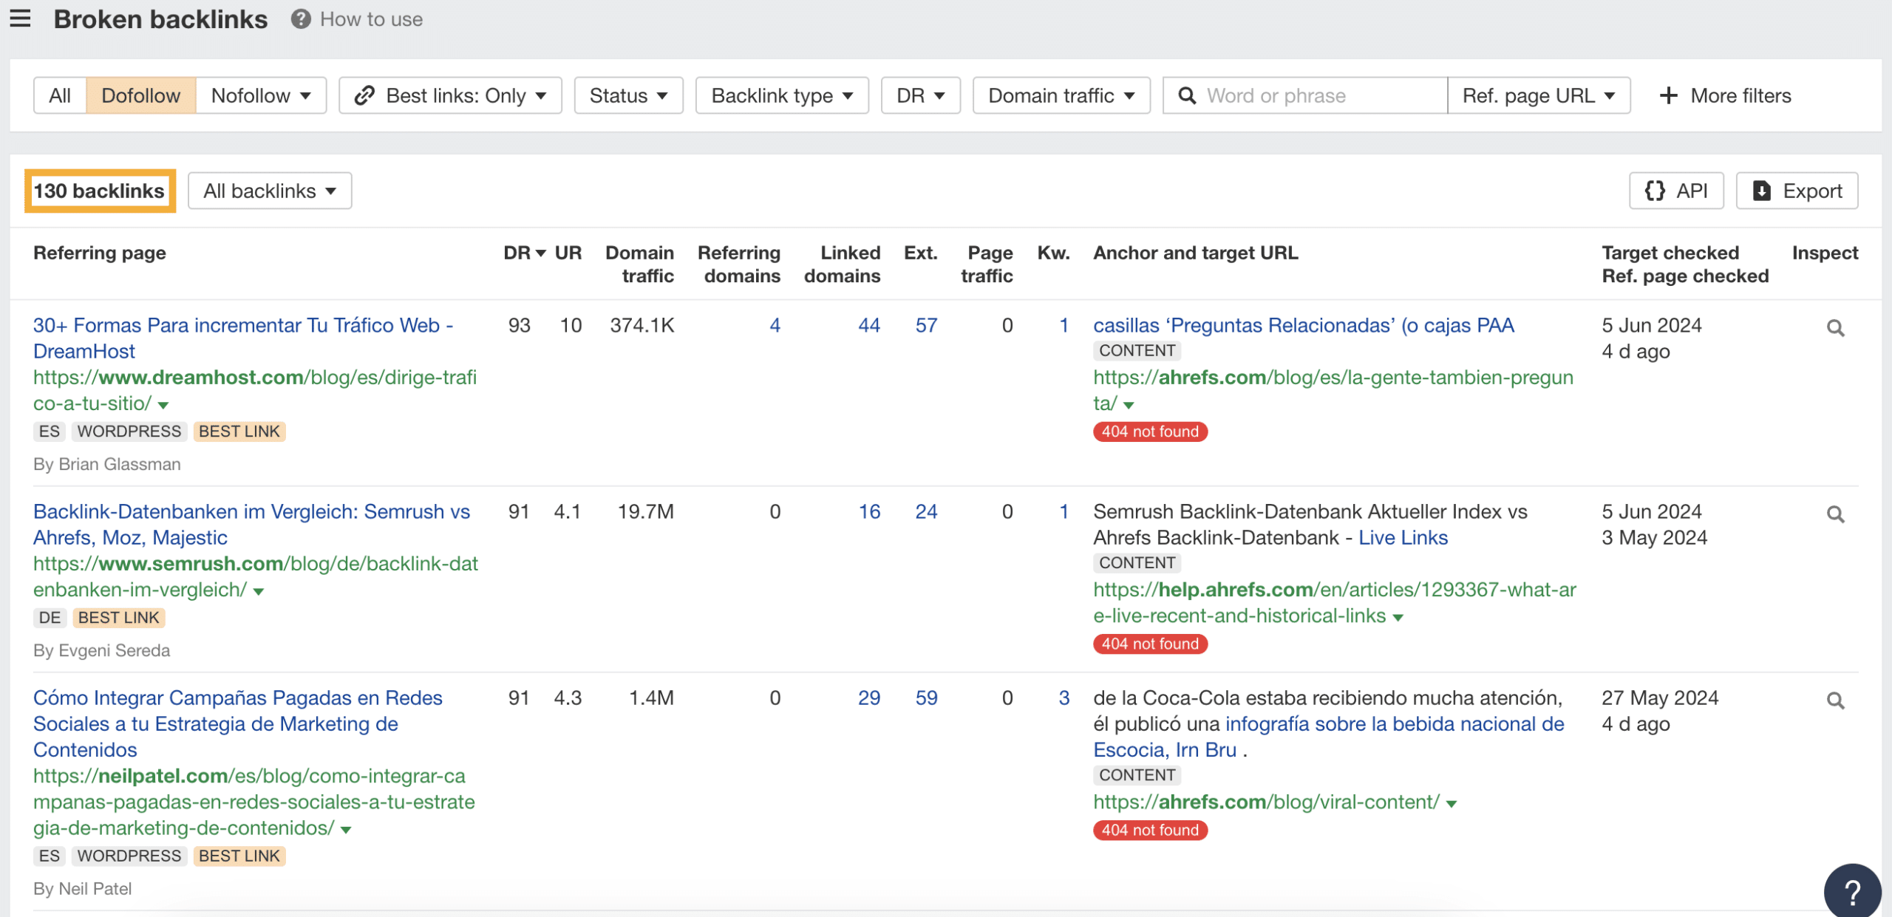Screen dimensions: 1892x917
Task: Open semrush.com referring page URL
Action: [256, 576]
